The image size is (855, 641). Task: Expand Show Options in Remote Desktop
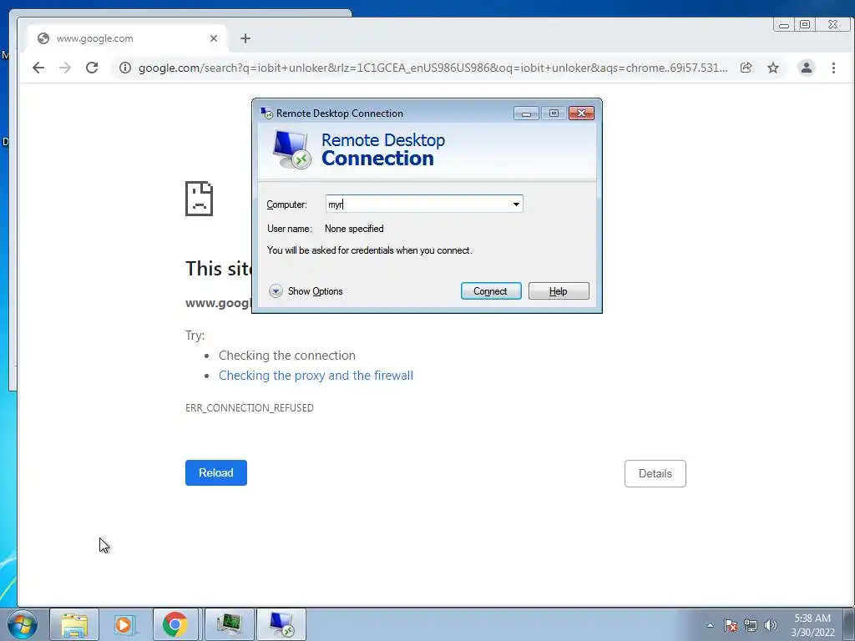(x=306, y=291)
